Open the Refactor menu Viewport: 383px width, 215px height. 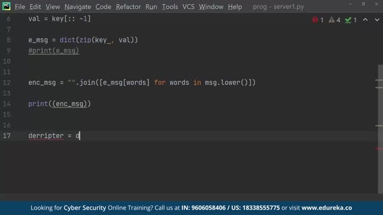pyautogui.click(x=128, y=7)
